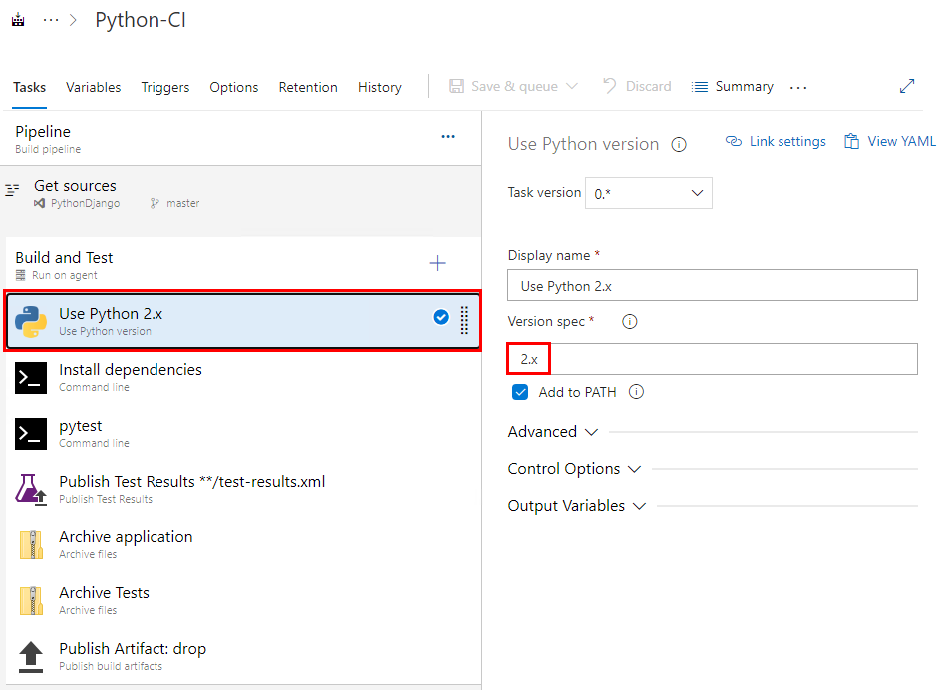Open the Variables tab

(x=94, y=88)
